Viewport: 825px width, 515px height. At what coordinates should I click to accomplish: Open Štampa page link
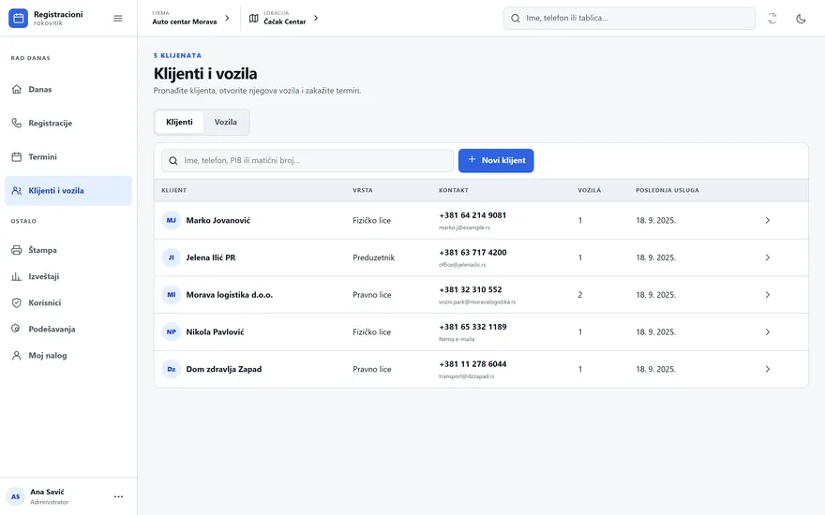pos(68,250)
